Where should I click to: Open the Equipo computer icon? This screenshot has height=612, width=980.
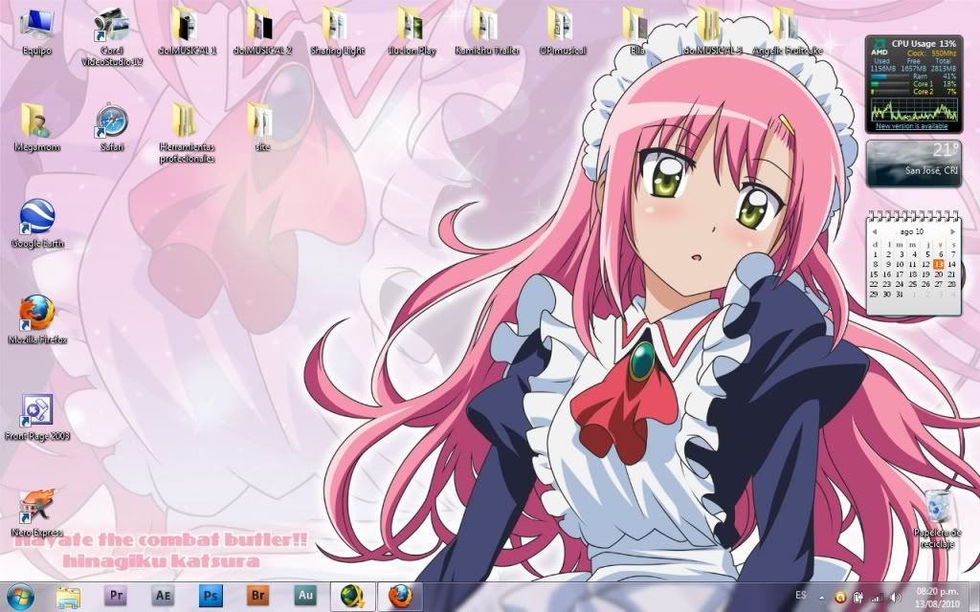(37, 32)
